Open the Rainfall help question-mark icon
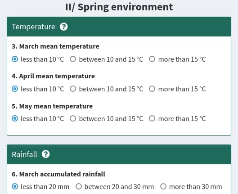238x194 pixels. click(46, 154)
